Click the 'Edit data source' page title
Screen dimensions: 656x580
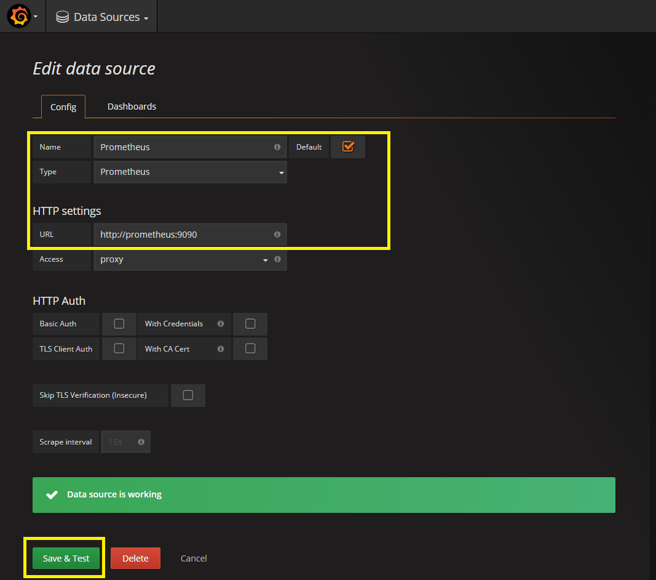94,69
